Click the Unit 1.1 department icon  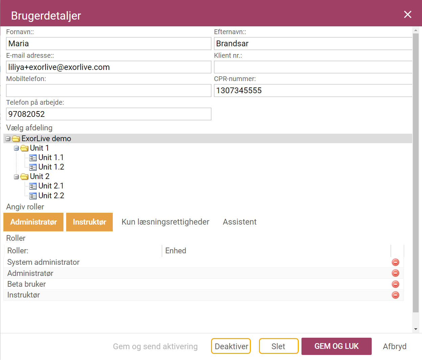(x=33, y=158)
